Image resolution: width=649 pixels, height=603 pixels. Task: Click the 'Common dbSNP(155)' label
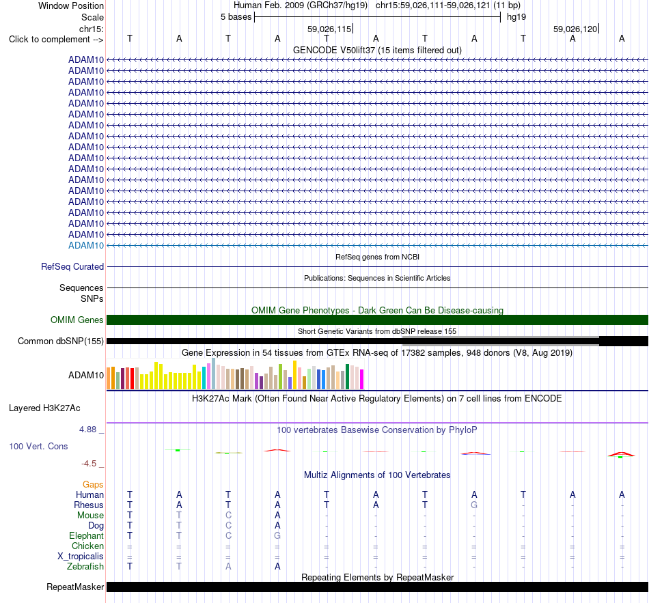[61, 341]
